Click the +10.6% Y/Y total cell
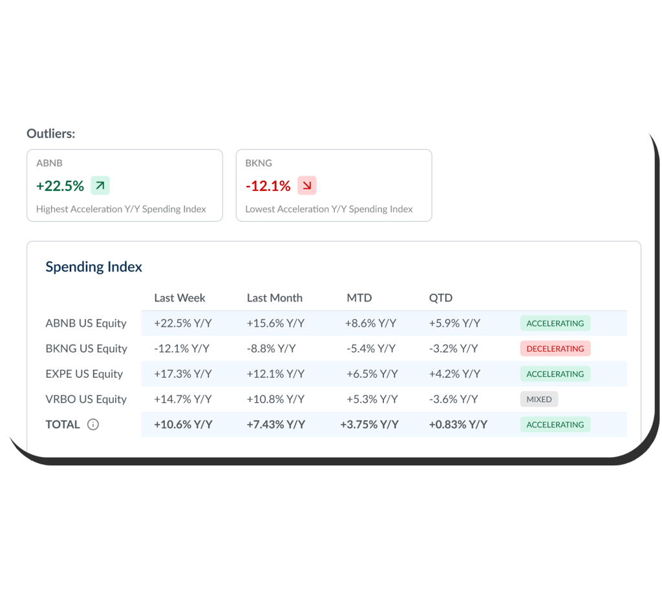Image resolution: width=662 pixels, height=592 pixels. tap(183, 425)
